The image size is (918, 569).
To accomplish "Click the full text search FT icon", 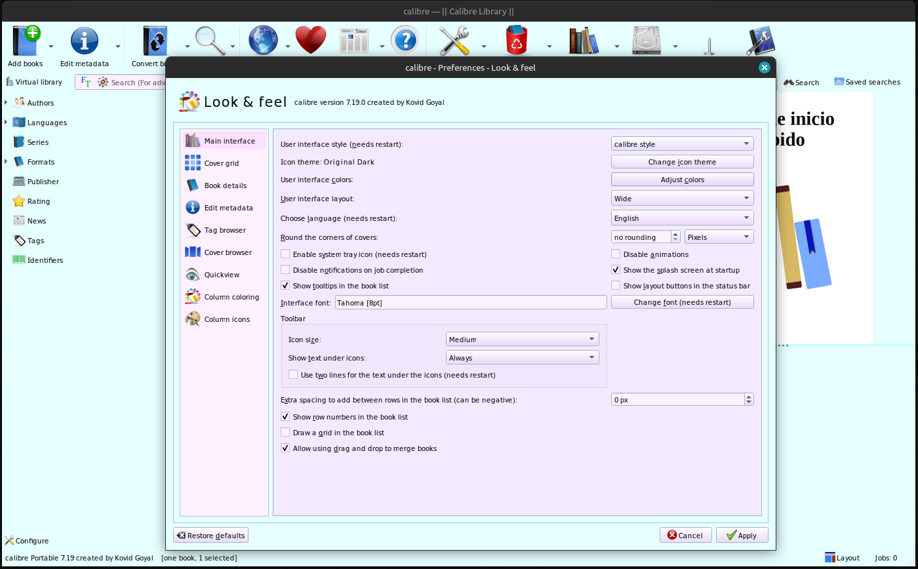I will point(86,82).
